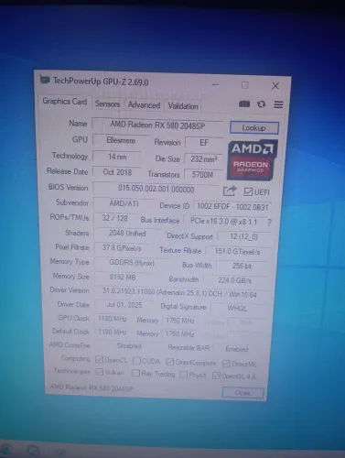Toggle the UEFI checkbox

(248, 191)
